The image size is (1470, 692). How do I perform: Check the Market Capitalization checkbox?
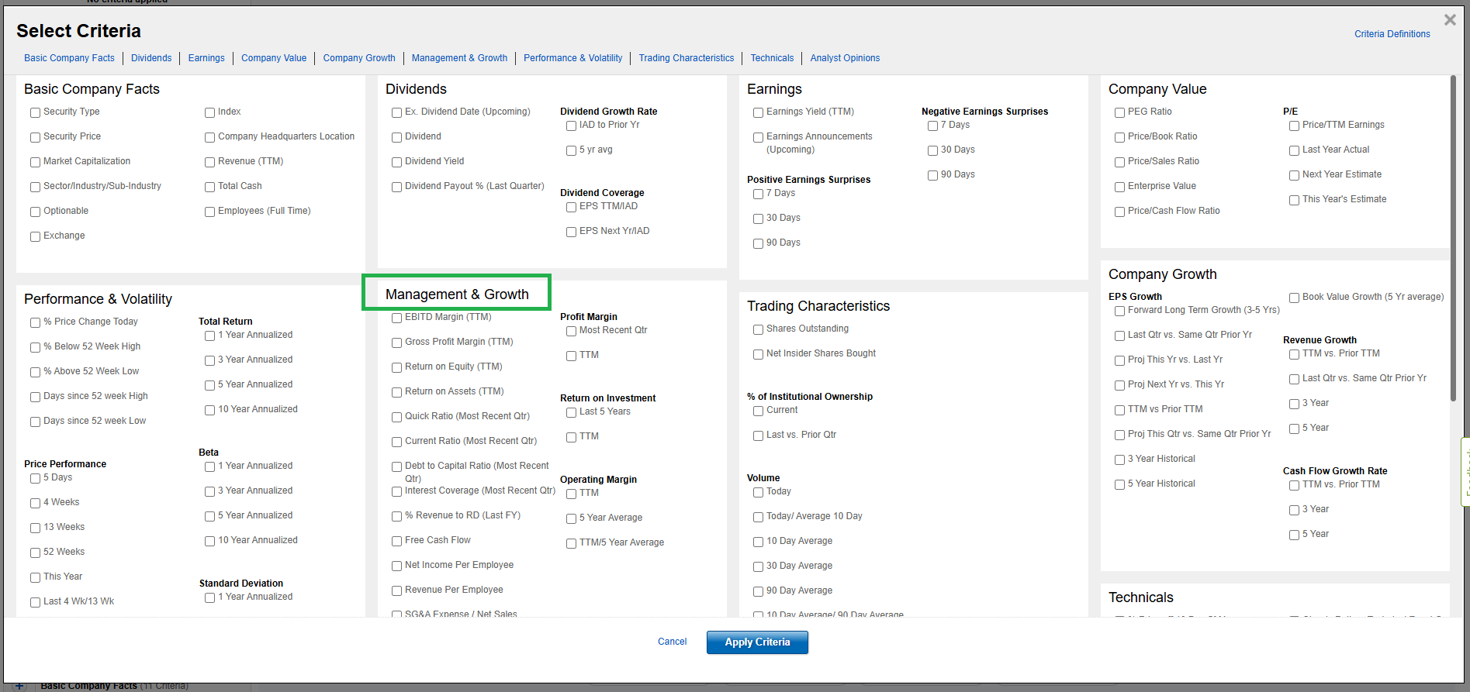pos(36,162)
